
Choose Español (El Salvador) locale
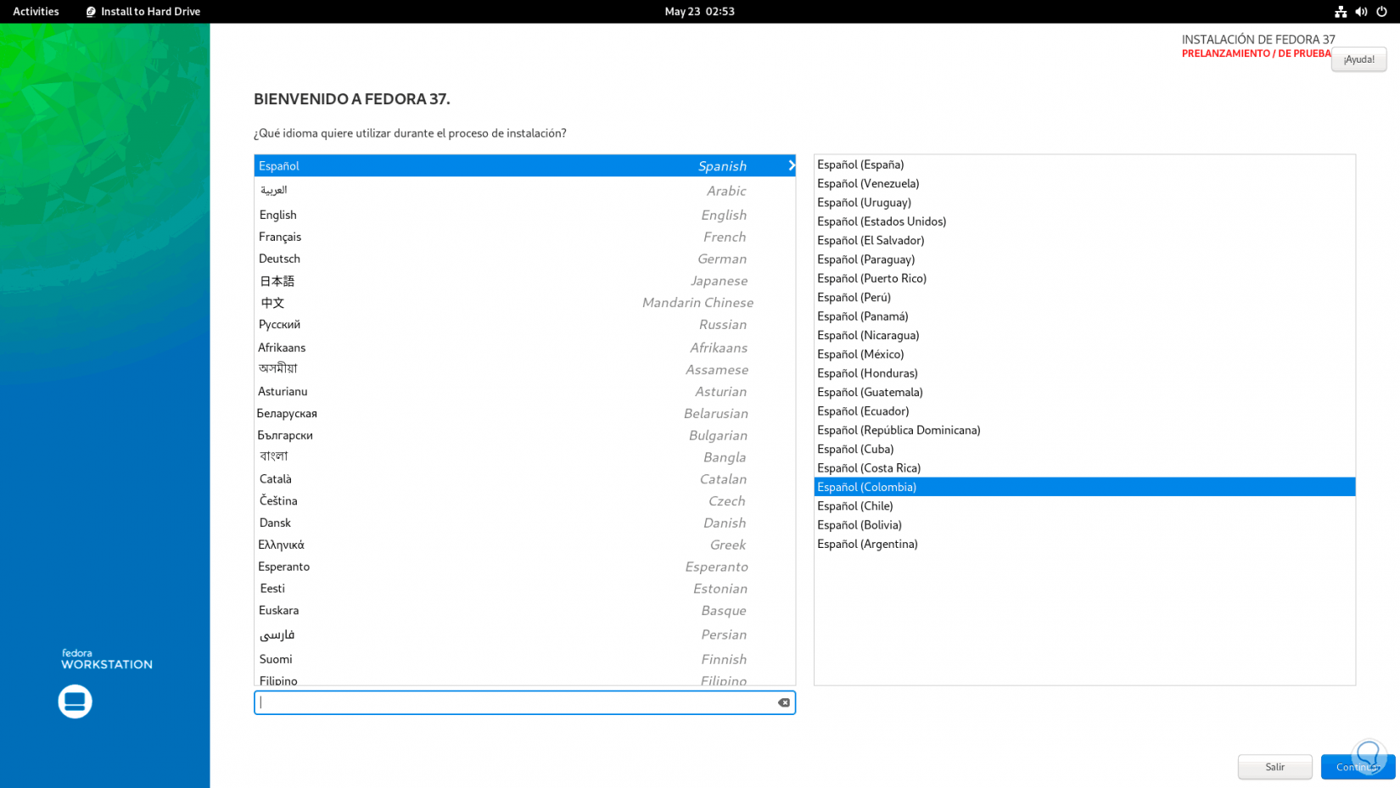pyautogui.click(x=1084, y=241)
